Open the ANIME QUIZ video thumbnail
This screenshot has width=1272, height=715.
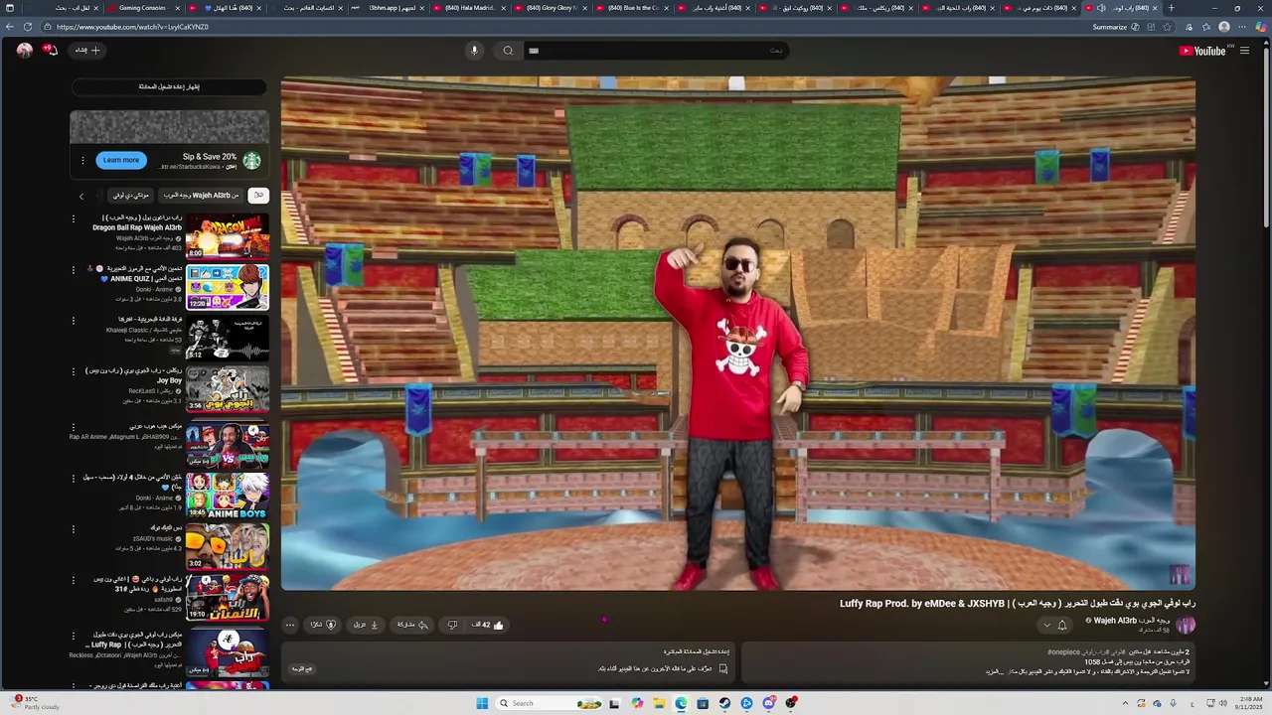click(228, 287)
